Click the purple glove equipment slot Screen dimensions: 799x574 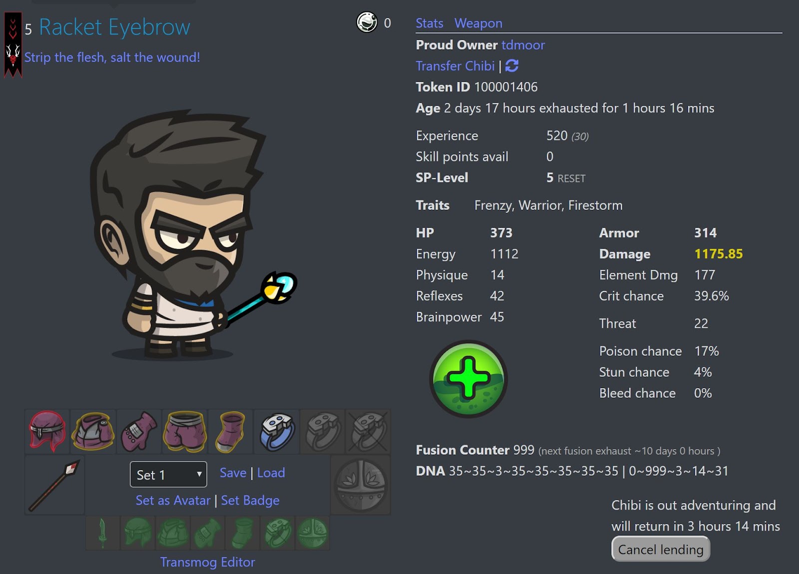139,432
